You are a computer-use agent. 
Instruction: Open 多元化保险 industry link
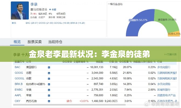click(x=164, y=84)
